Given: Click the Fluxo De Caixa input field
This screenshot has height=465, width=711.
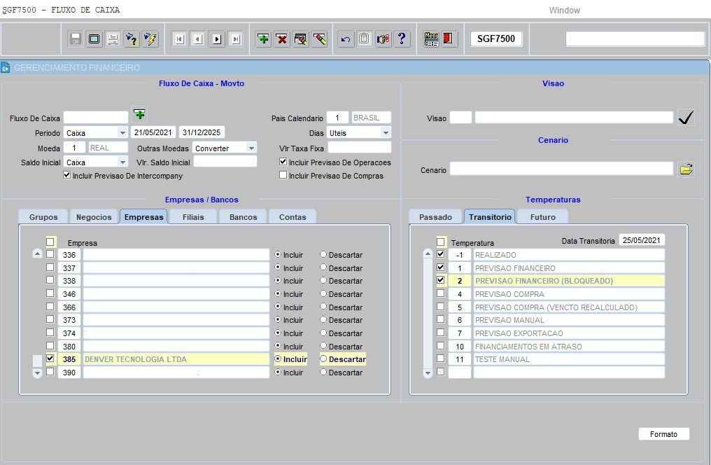Looking at the screenshot, I should tap(96, 118).
